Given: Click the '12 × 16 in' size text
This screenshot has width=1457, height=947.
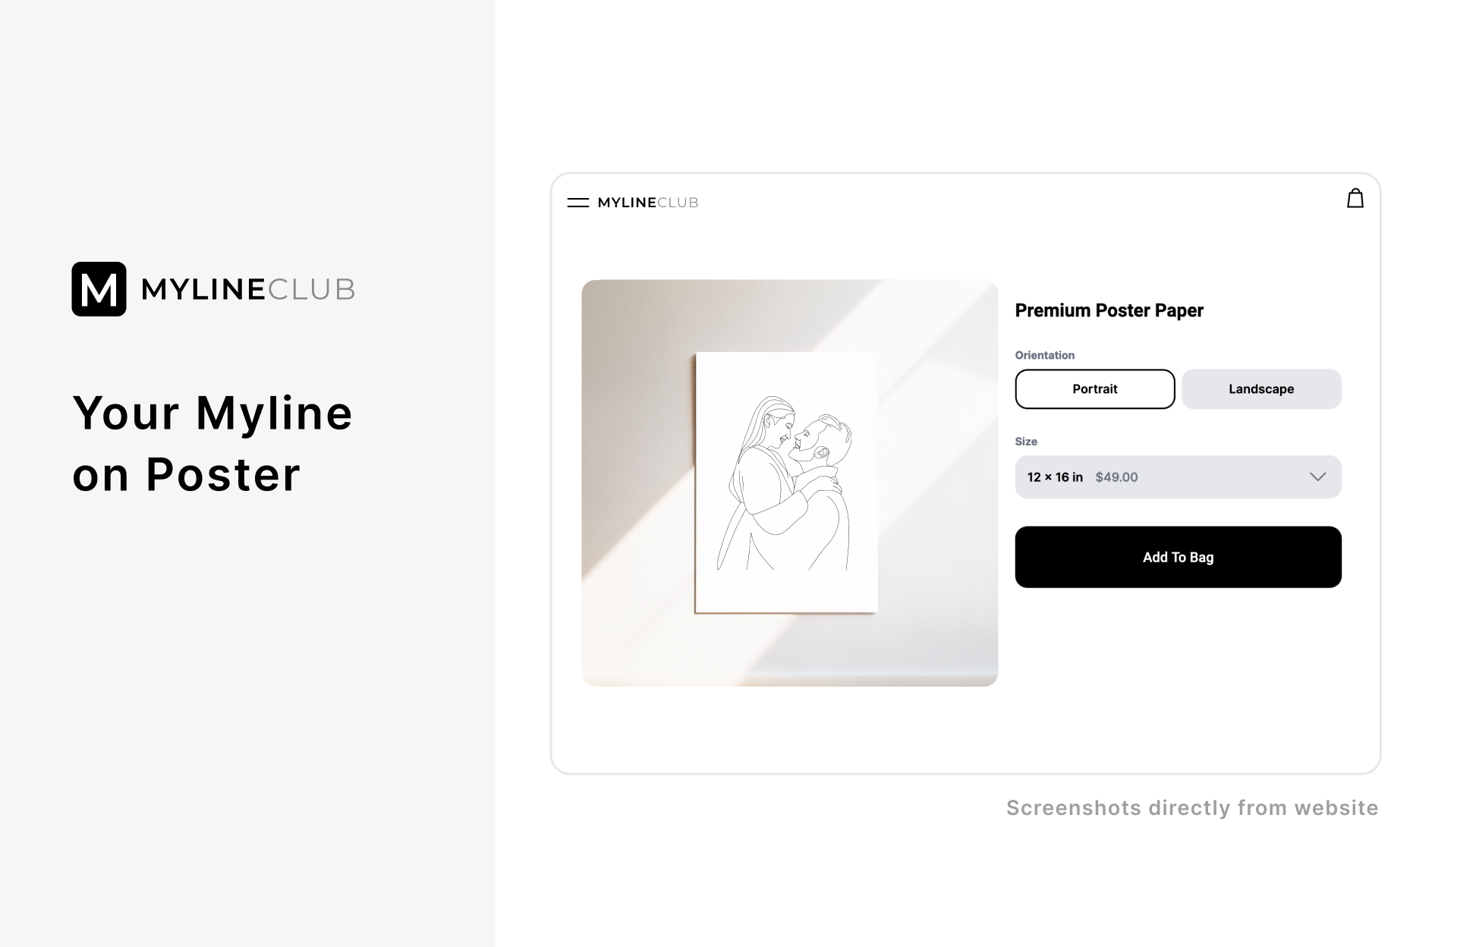Looking at the screenshot, I should (1055, 477).
